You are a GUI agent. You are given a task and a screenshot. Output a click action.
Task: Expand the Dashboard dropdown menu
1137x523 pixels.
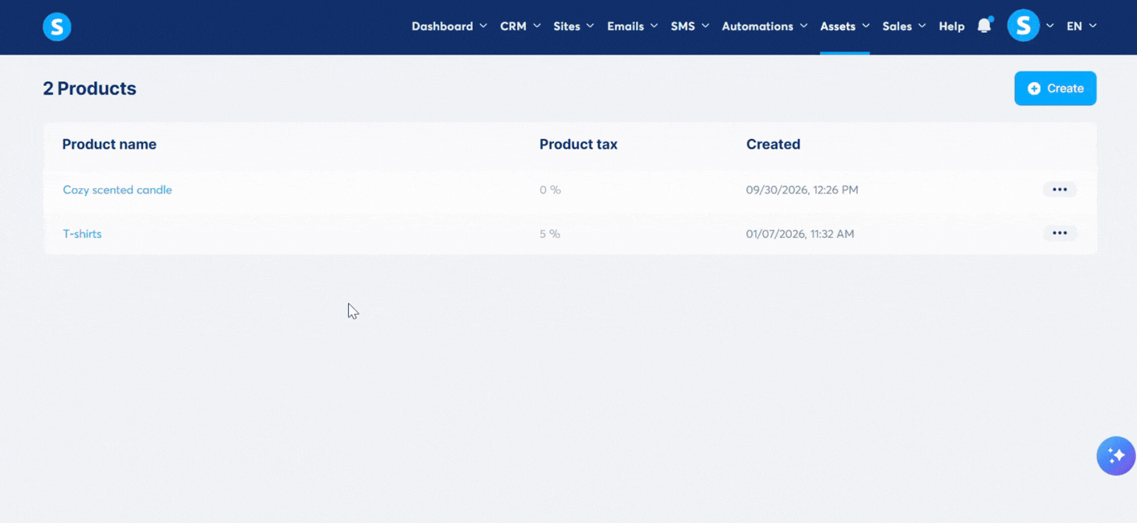[x=449, y=27]
